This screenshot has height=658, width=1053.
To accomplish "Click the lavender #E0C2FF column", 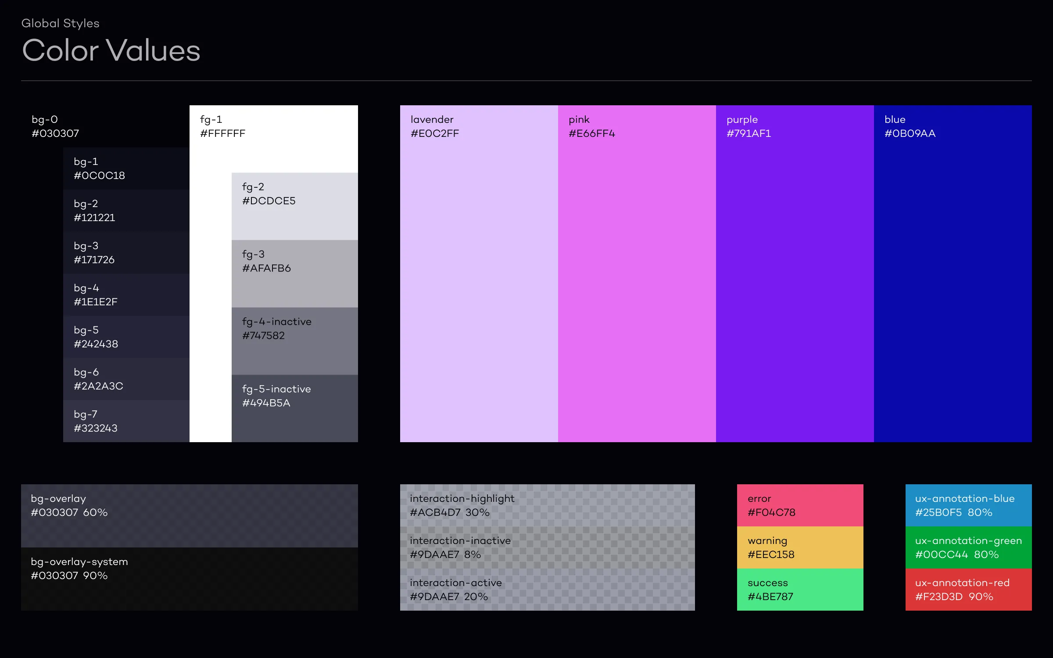I will 478,272.
